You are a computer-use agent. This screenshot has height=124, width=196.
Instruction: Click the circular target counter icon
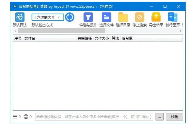[26, 117]
